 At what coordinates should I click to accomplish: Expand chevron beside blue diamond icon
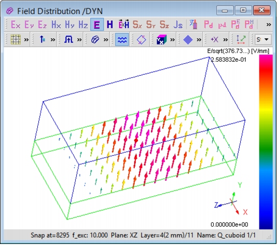coord(199,39)
